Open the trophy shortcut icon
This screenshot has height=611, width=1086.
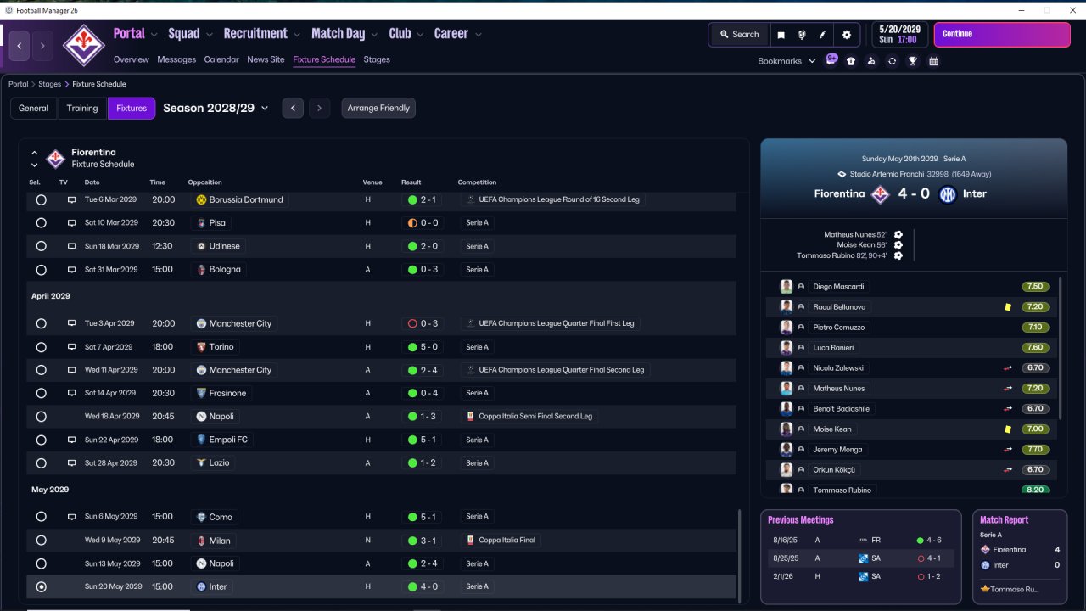[913, 61]
